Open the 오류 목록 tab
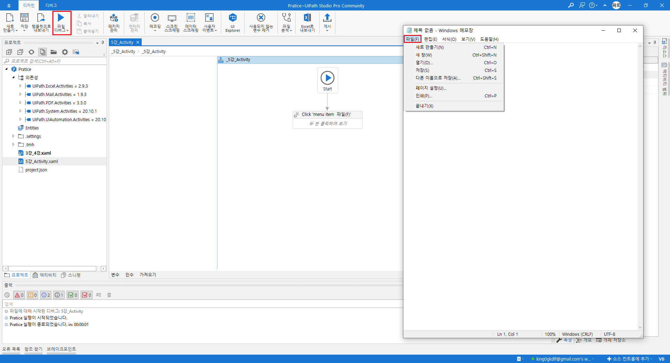 (x=11, y=349)
